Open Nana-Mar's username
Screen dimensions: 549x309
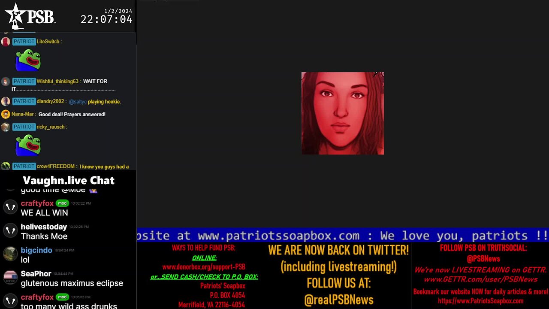click(23, 114)
